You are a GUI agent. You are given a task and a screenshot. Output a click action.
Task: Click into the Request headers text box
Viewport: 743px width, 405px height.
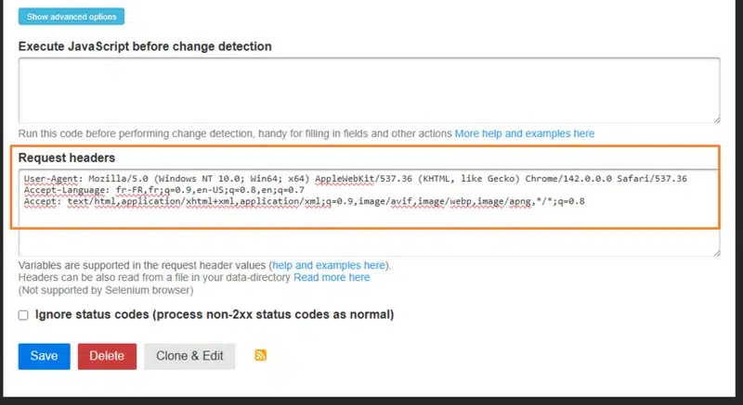point(369,232)
